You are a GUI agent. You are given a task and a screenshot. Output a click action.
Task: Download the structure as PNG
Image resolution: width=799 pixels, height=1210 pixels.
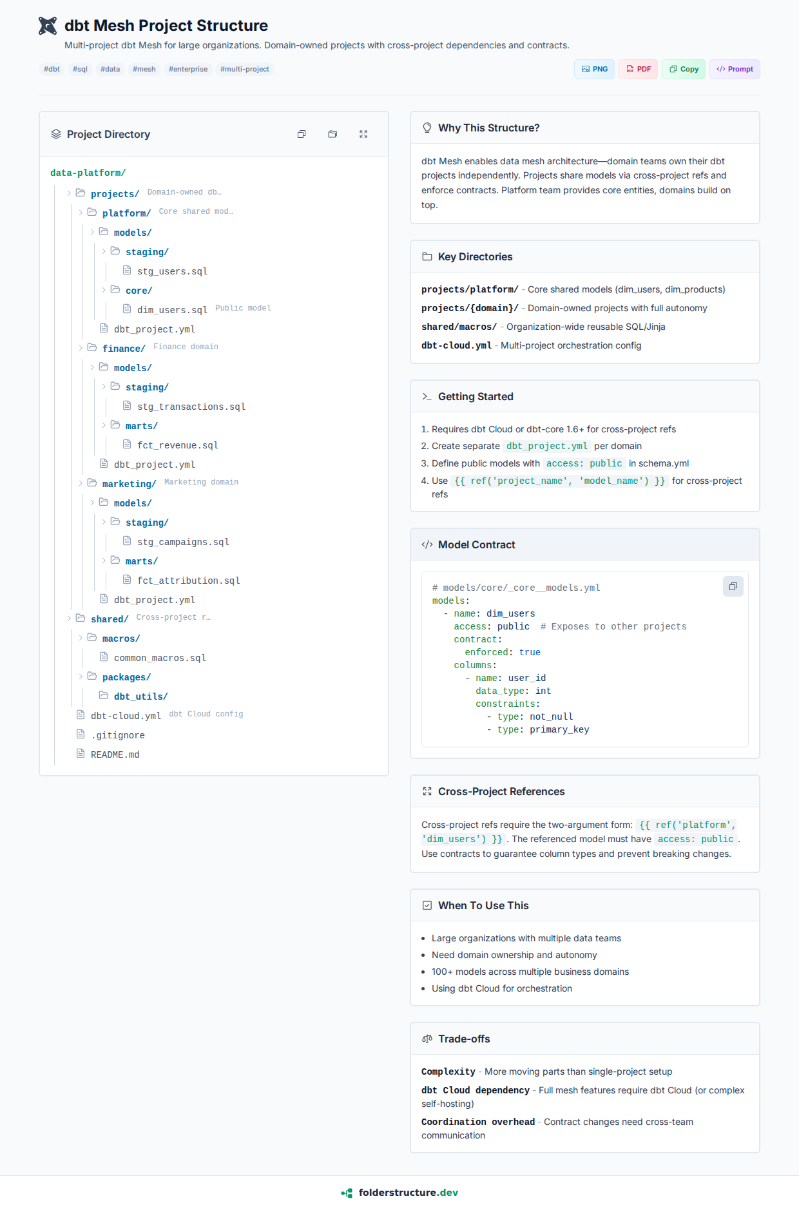594,69
